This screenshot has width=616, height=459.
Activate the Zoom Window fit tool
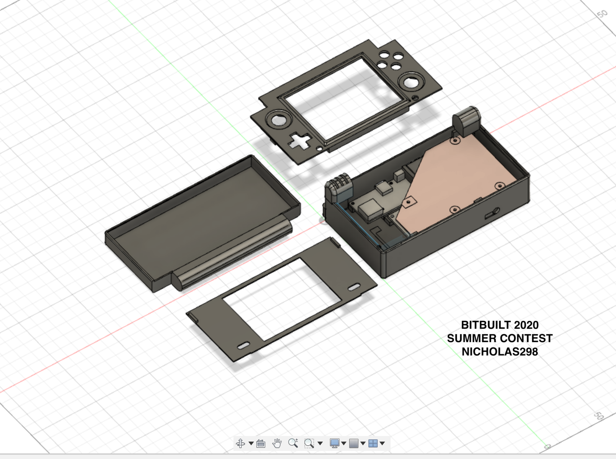[309, 443]
